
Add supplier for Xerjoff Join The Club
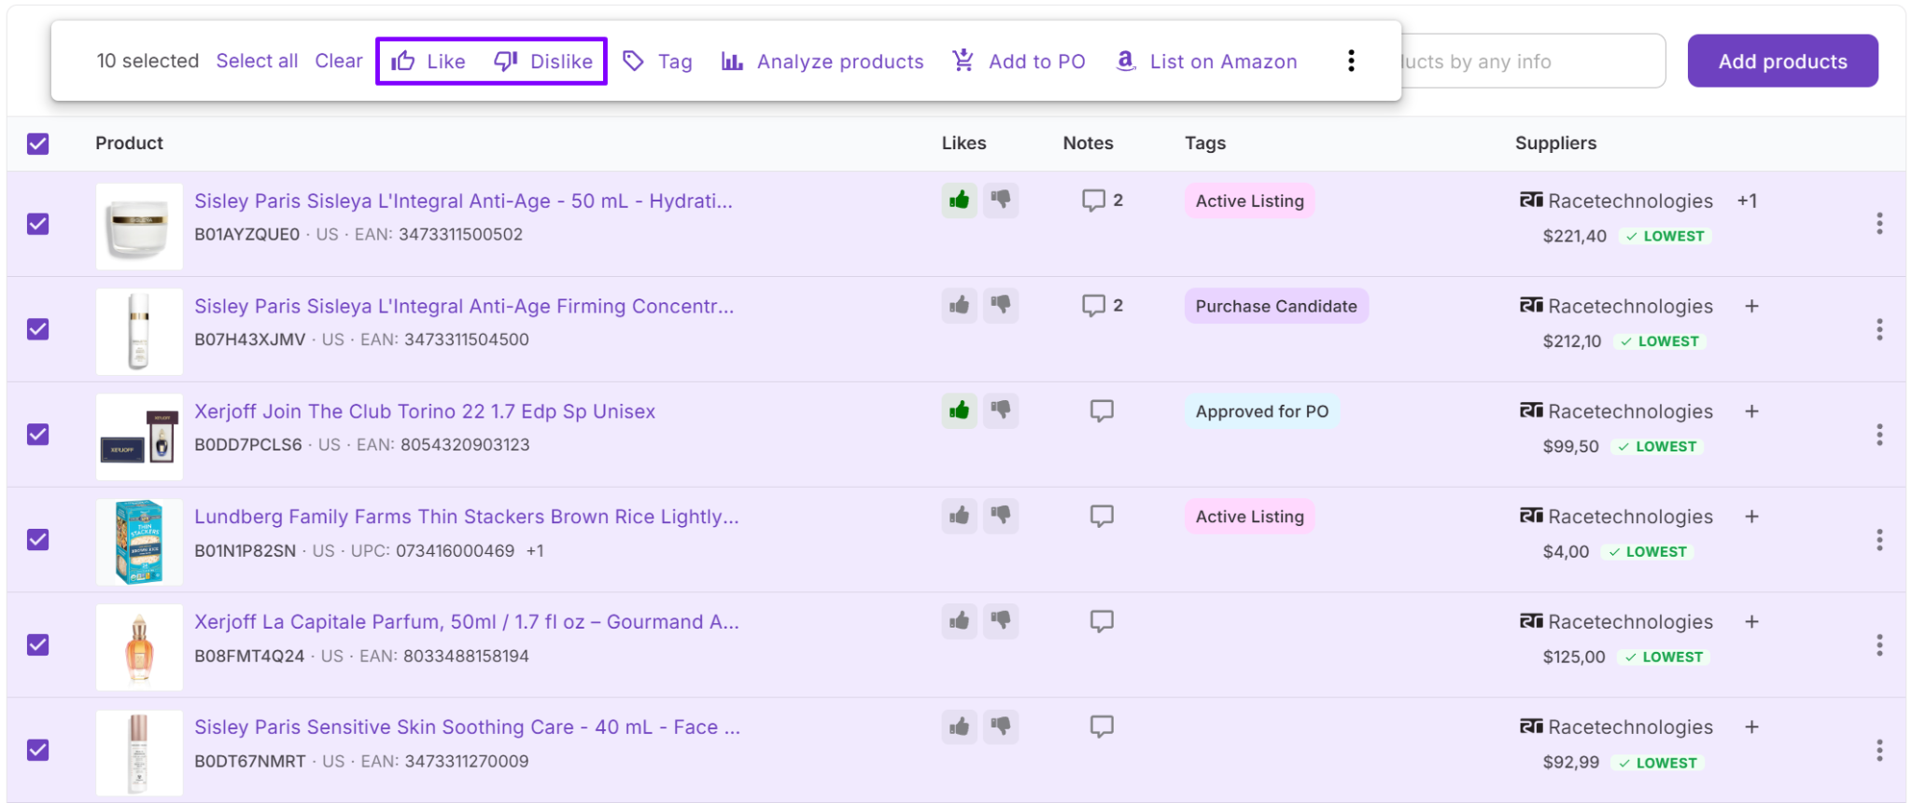(x=1751, y=411)
